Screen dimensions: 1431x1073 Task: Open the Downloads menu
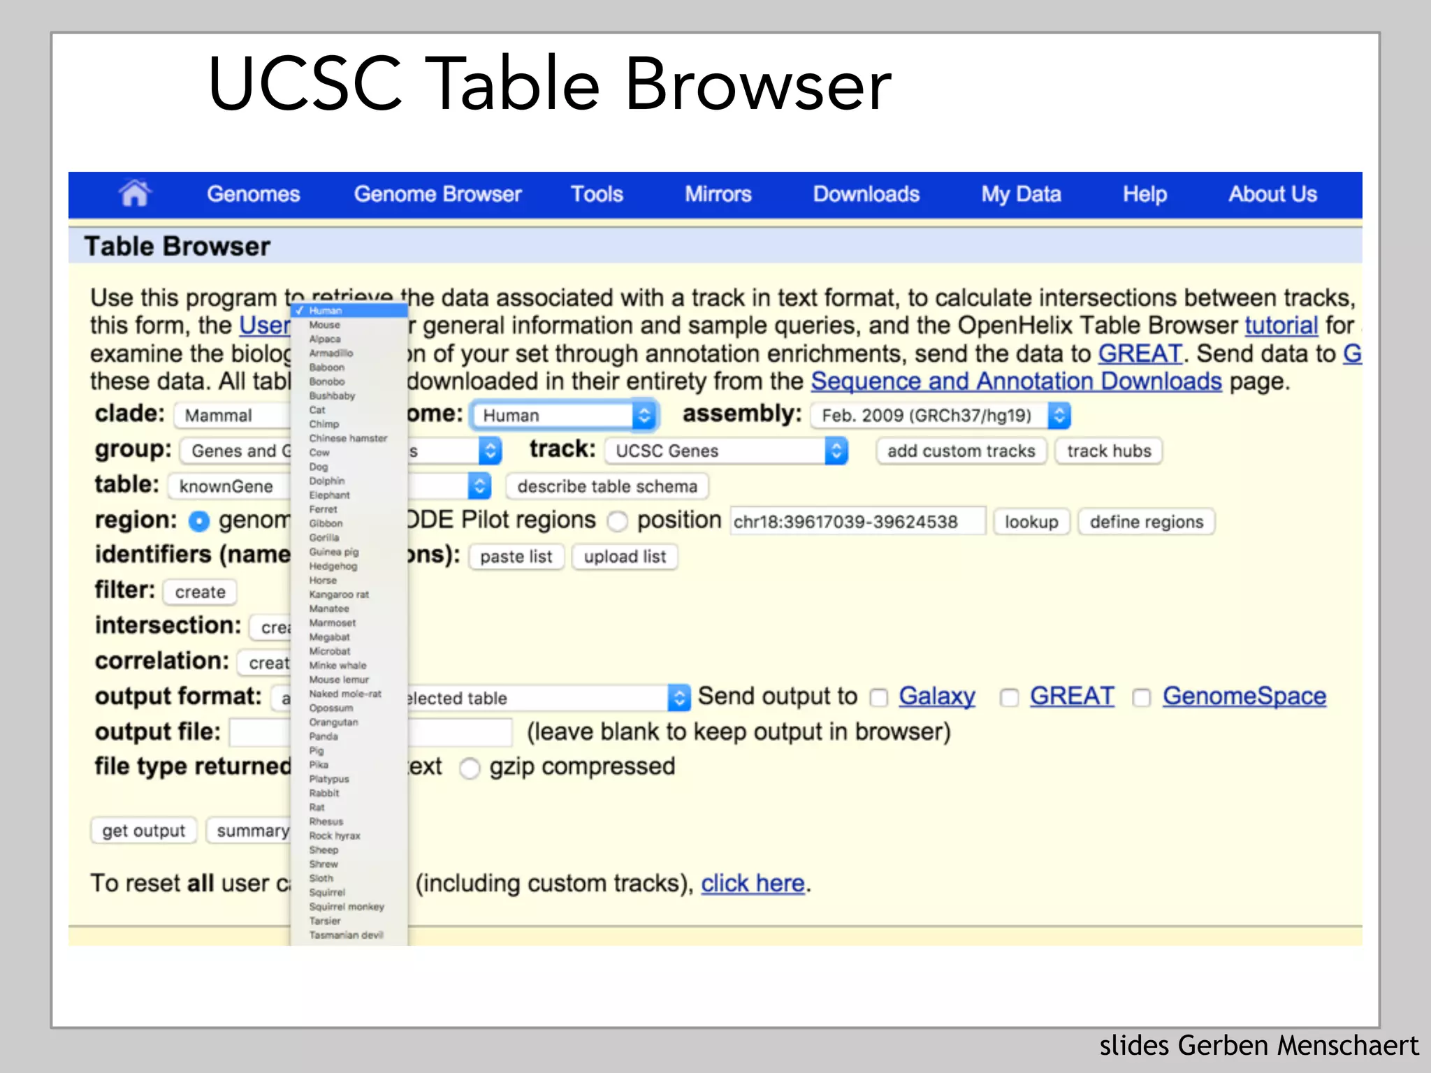pos(866,194)
